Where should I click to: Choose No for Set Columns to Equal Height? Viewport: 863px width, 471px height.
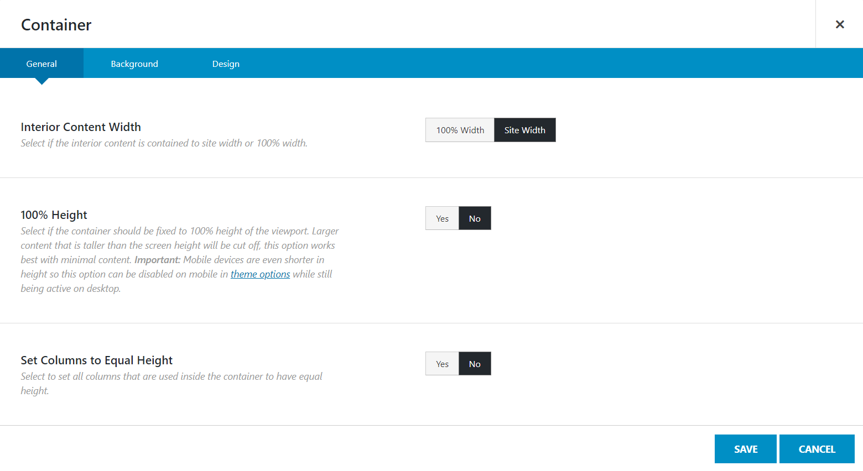pyautogui.click(x=475, y=364)
